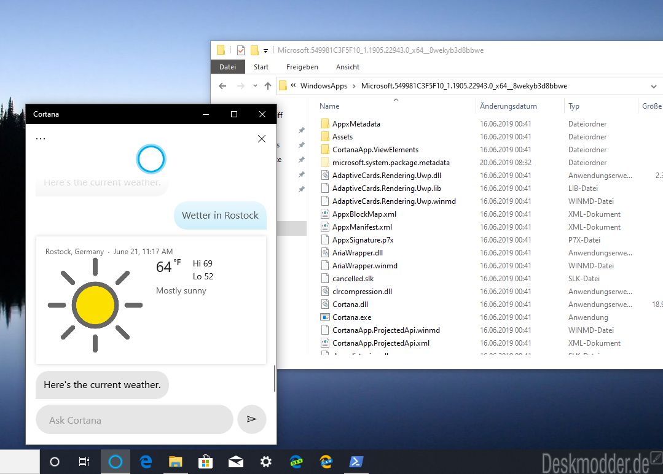Select the Assets folder
663x474 pixels.
[x=342, y=137]
